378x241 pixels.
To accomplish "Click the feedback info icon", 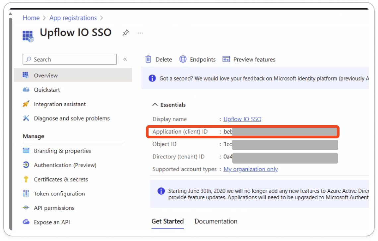I will pos(152,78).
